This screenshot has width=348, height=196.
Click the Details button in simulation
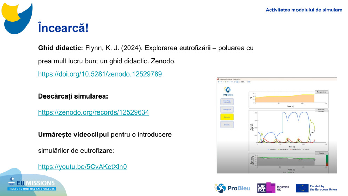pyautogui.click(x=227, y=125)
